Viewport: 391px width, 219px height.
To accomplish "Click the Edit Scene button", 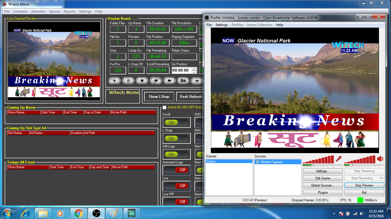I will (x=323, y=178).
